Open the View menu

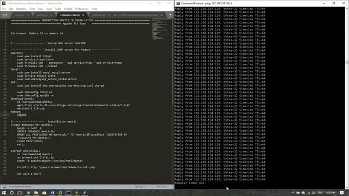pos(40,9)
